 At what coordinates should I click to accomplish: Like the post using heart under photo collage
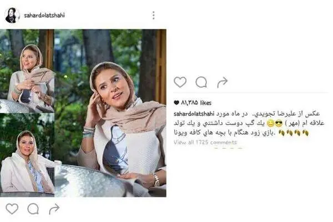pos(12,209)
